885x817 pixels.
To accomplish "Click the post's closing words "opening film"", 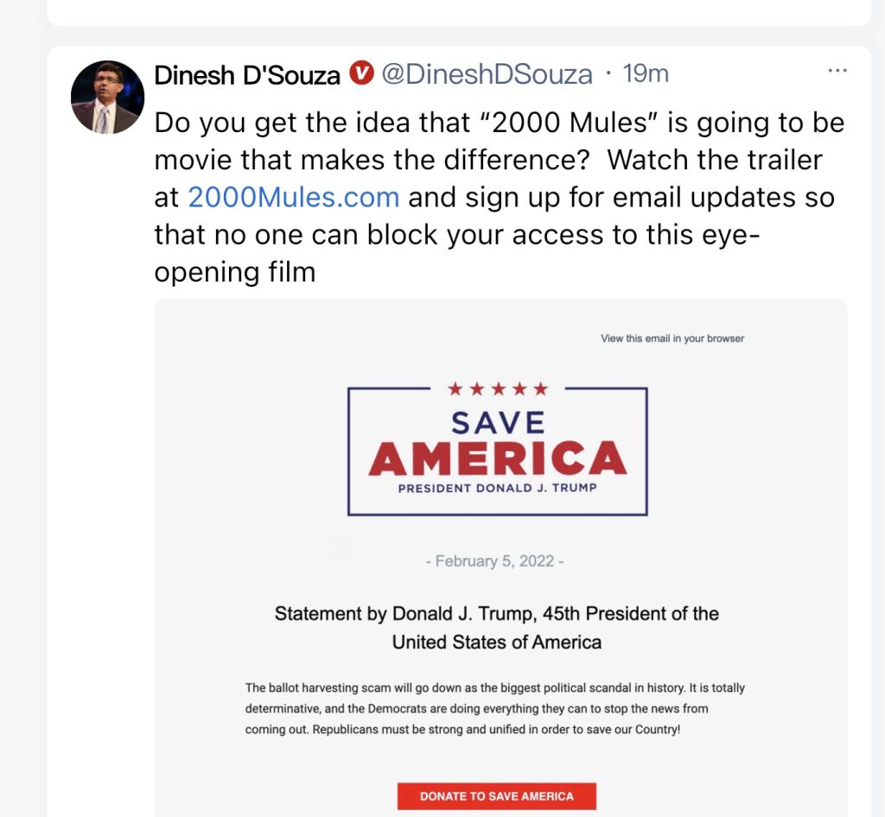I will [x=234, y=272].
